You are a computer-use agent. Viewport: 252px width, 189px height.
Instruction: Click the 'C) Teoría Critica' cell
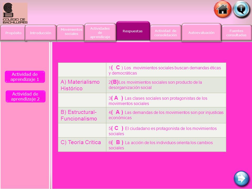pyautogui.click(x=82, y=144)
